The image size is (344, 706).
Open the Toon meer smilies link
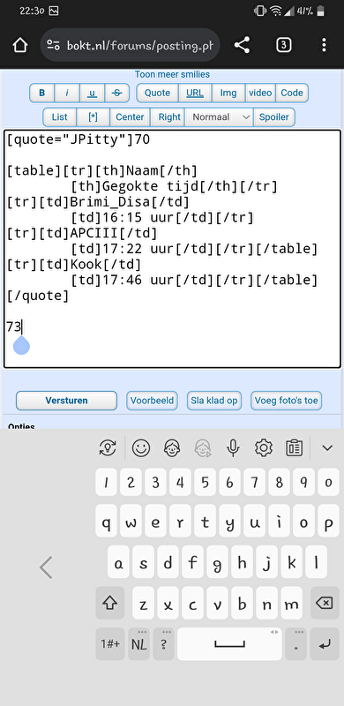172,74
